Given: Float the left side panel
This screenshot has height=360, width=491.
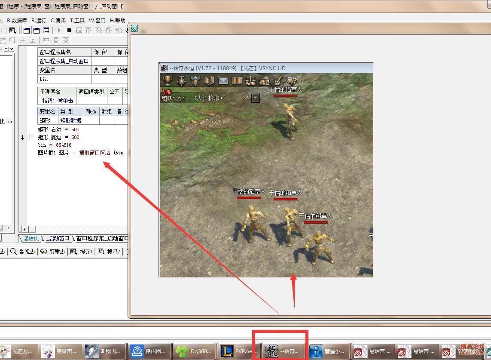Looking at the screenshot, I should coord(6,49).
